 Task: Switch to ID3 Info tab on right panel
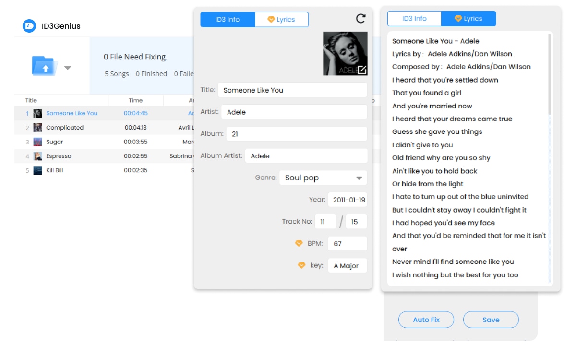click(x=415, y=18)
